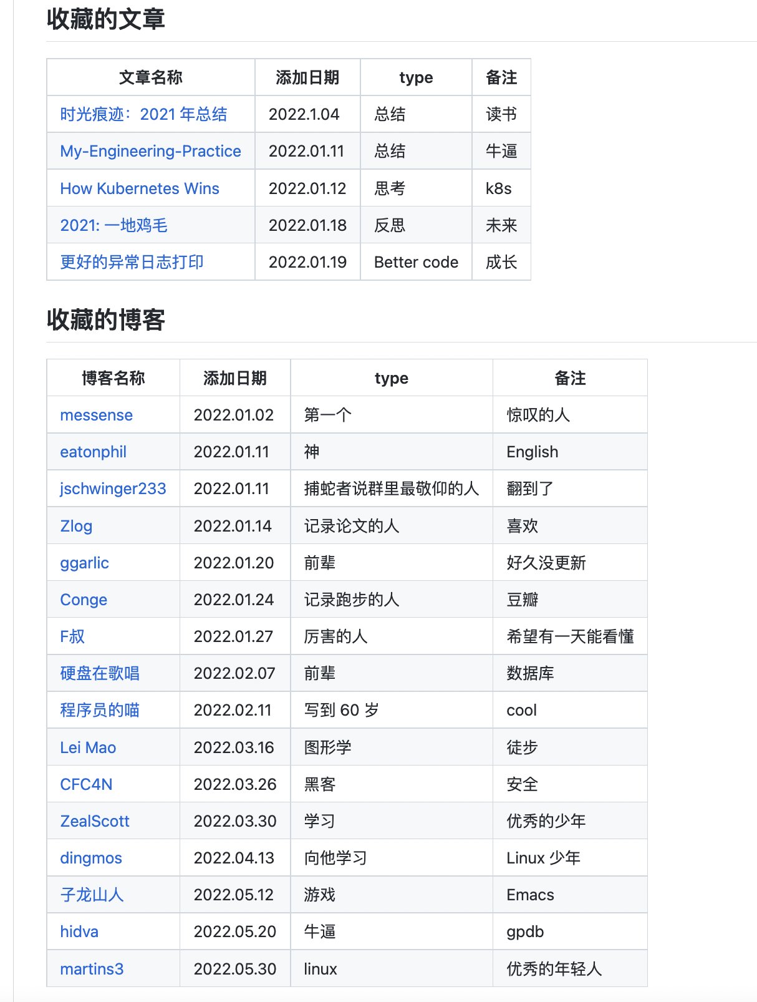Click the 豆瓣 note cell
The width and height of the screenshot is (757, 1002).
[x=570, y=600]
